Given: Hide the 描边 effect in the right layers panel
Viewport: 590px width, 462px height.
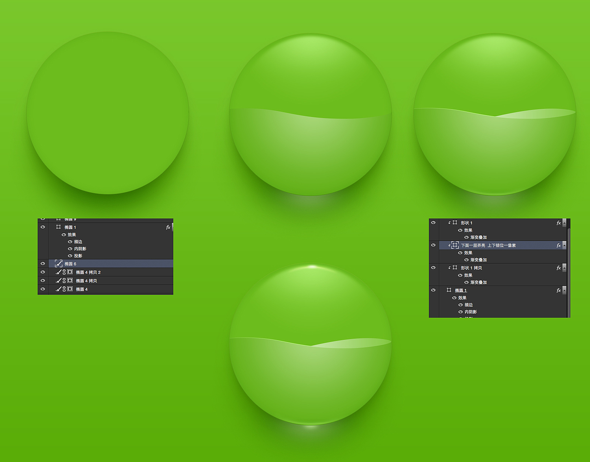Looking at the screenshot, I should [460, 305].
